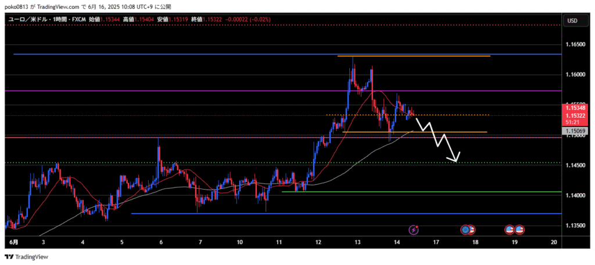
Task: Click the rightmost US flag event icon
Action: (x=519, y=230)
